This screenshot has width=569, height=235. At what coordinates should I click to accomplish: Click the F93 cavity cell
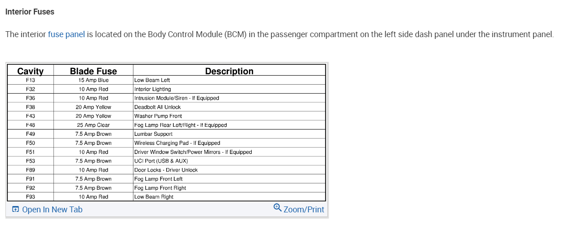click(x=30, y=197)
